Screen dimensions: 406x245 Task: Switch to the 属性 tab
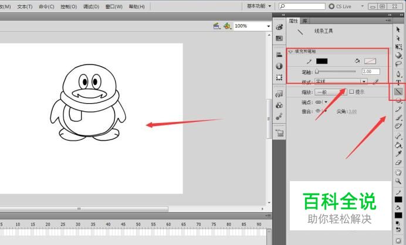point(293,21)
